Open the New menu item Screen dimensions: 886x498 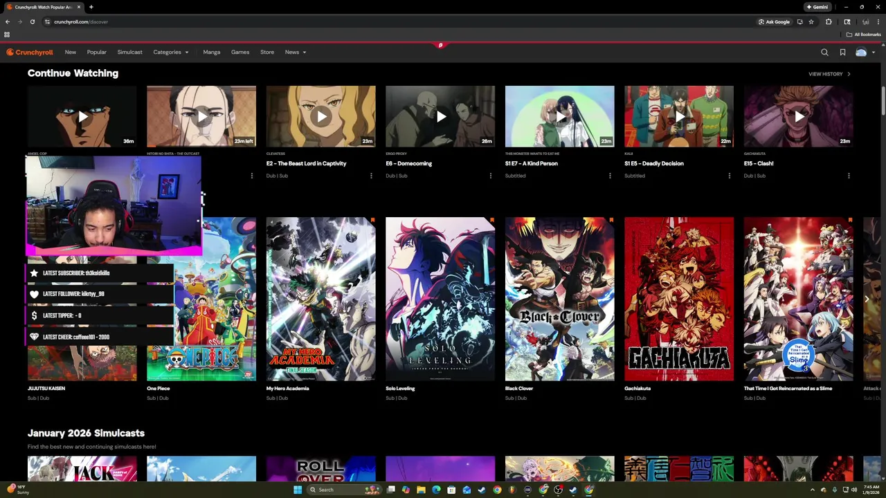pyautogui.click(x=71, y=52)
